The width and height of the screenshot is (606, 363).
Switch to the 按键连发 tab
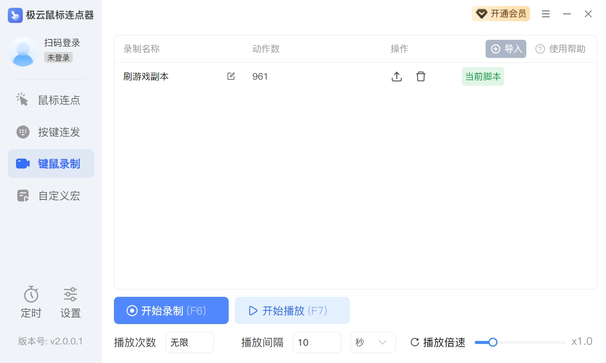(51, 132)
